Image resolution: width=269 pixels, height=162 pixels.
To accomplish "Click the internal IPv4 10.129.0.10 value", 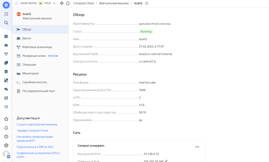I will [151, 154].
